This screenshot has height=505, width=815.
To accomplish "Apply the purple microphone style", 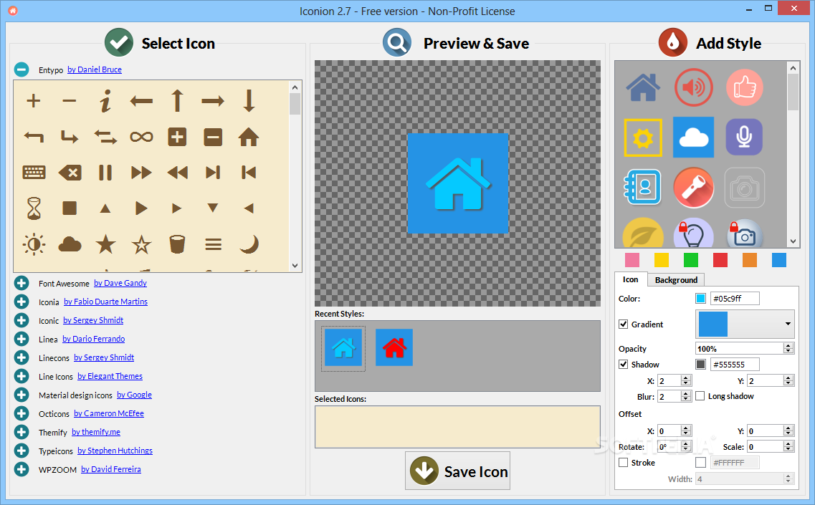I will pos(744,137).
